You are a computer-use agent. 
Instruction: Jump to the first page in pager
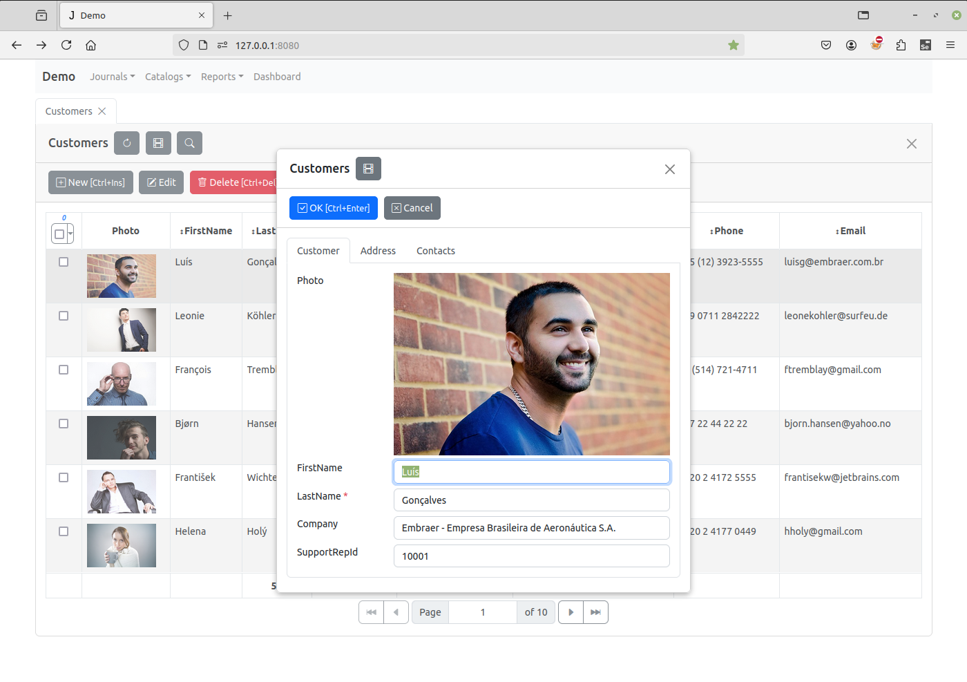pos(371,612)
